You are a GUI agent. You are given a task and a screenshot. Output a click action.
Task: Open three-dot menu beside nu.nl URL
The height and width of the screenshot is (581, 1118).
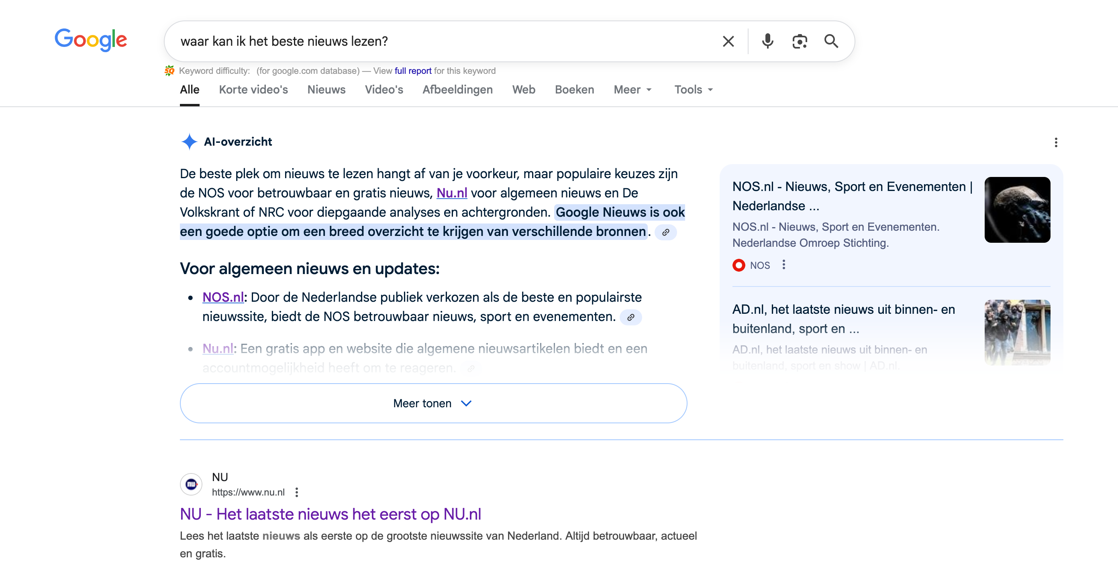(296, 492)
